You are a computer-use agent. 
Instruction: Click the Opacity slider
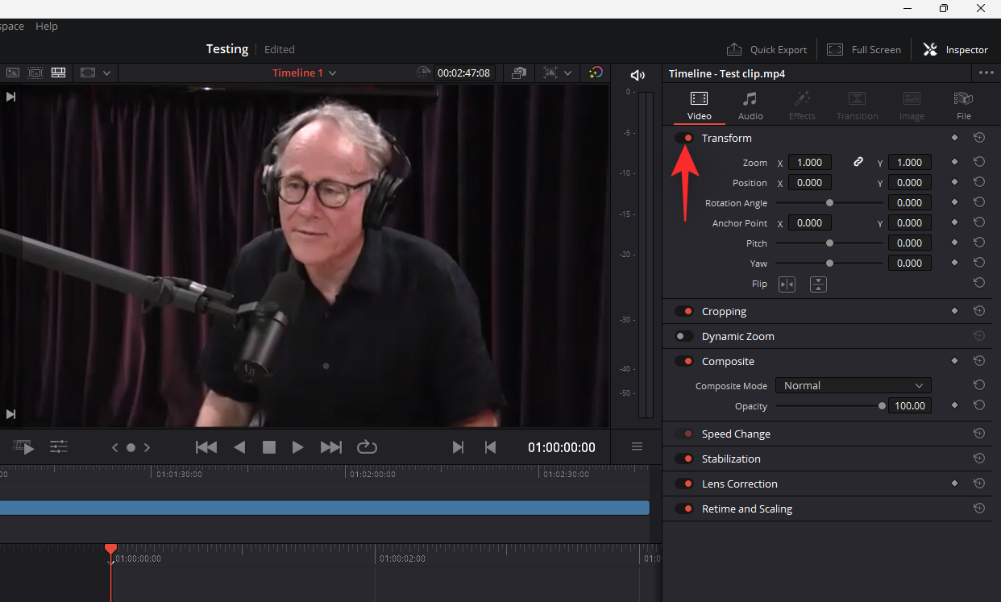pyautogui.click(x=829, y=405)
